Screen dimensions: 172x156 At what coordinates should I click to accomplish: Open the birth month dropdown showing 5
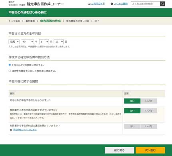point(44,41)
